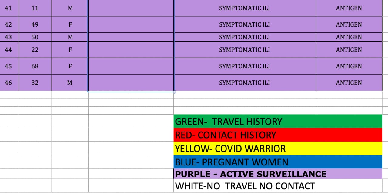Click the cell showing age 11
388x196 pixels.
[x=35, y=8]
